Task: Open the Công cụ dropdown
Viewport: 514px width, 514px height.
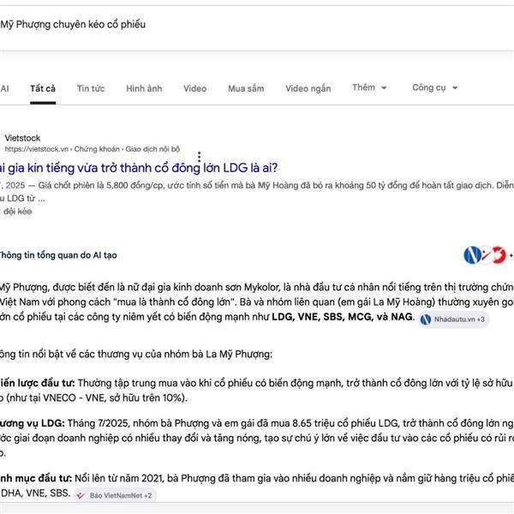Action: pyautogui.click(x=434, y=87)
